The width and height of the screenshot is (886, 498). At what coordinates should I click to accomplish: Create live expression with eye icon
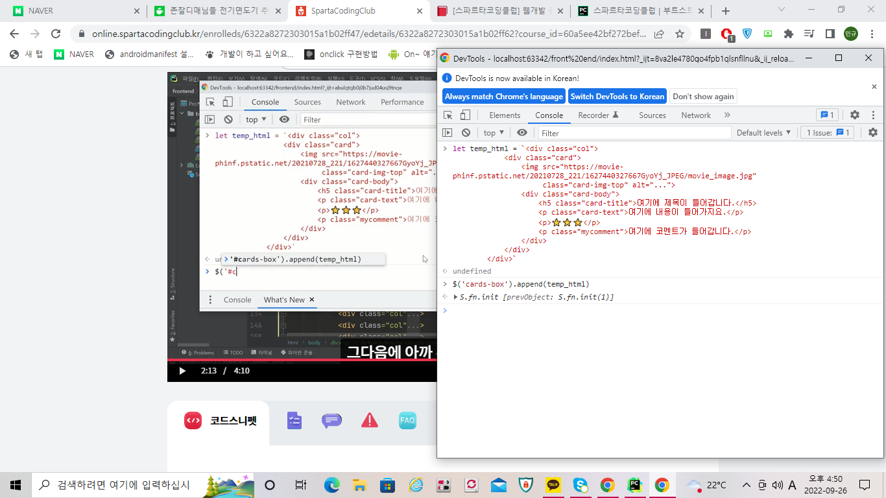(x=522, y=132)
